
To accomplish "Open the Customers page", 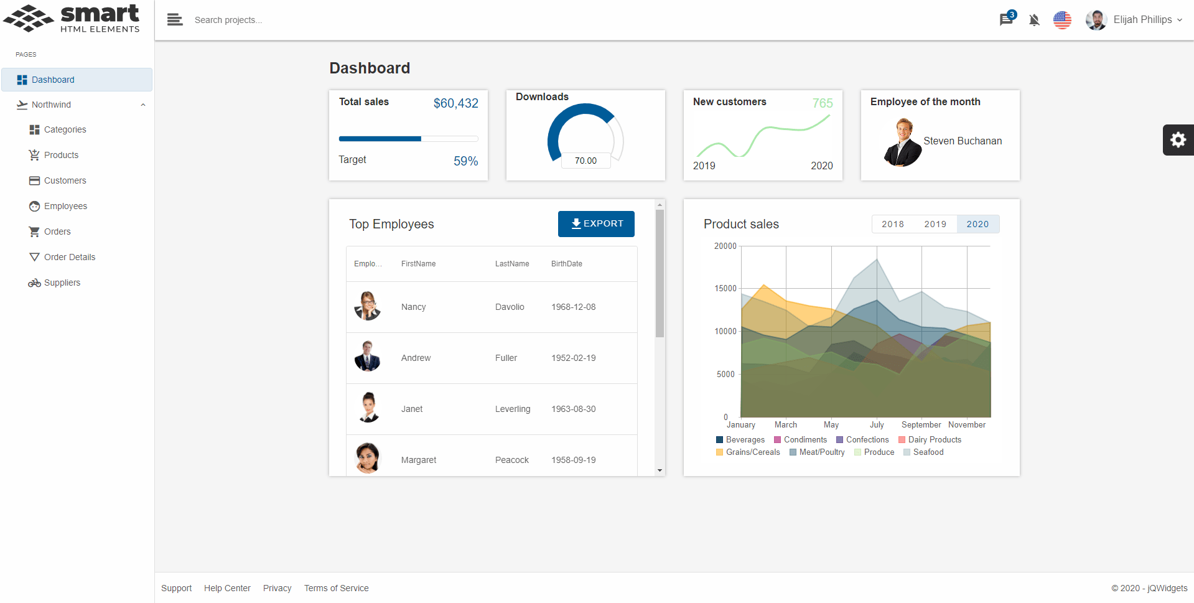I will (x=65, y=180).
